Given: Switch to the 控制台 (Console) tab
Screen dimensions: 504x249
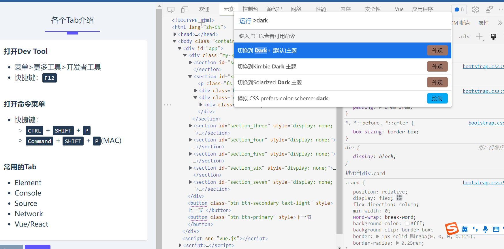Looking at the screenshot, I should pyautogui.click(x=250, y=9).
